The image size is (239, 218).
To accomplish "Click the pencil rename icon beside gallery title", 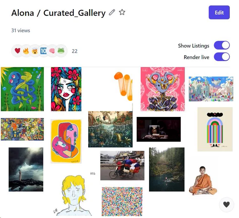I will coord(112,12).
